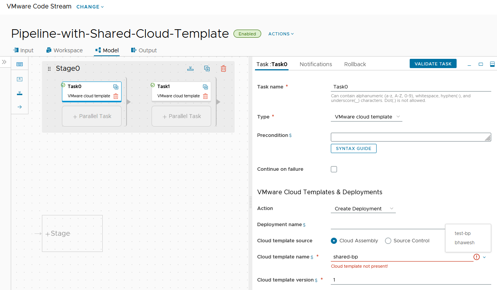Open the Rollback tab in task panel
This screenshot has width=497, height=290.
click(x=355, y=64)
